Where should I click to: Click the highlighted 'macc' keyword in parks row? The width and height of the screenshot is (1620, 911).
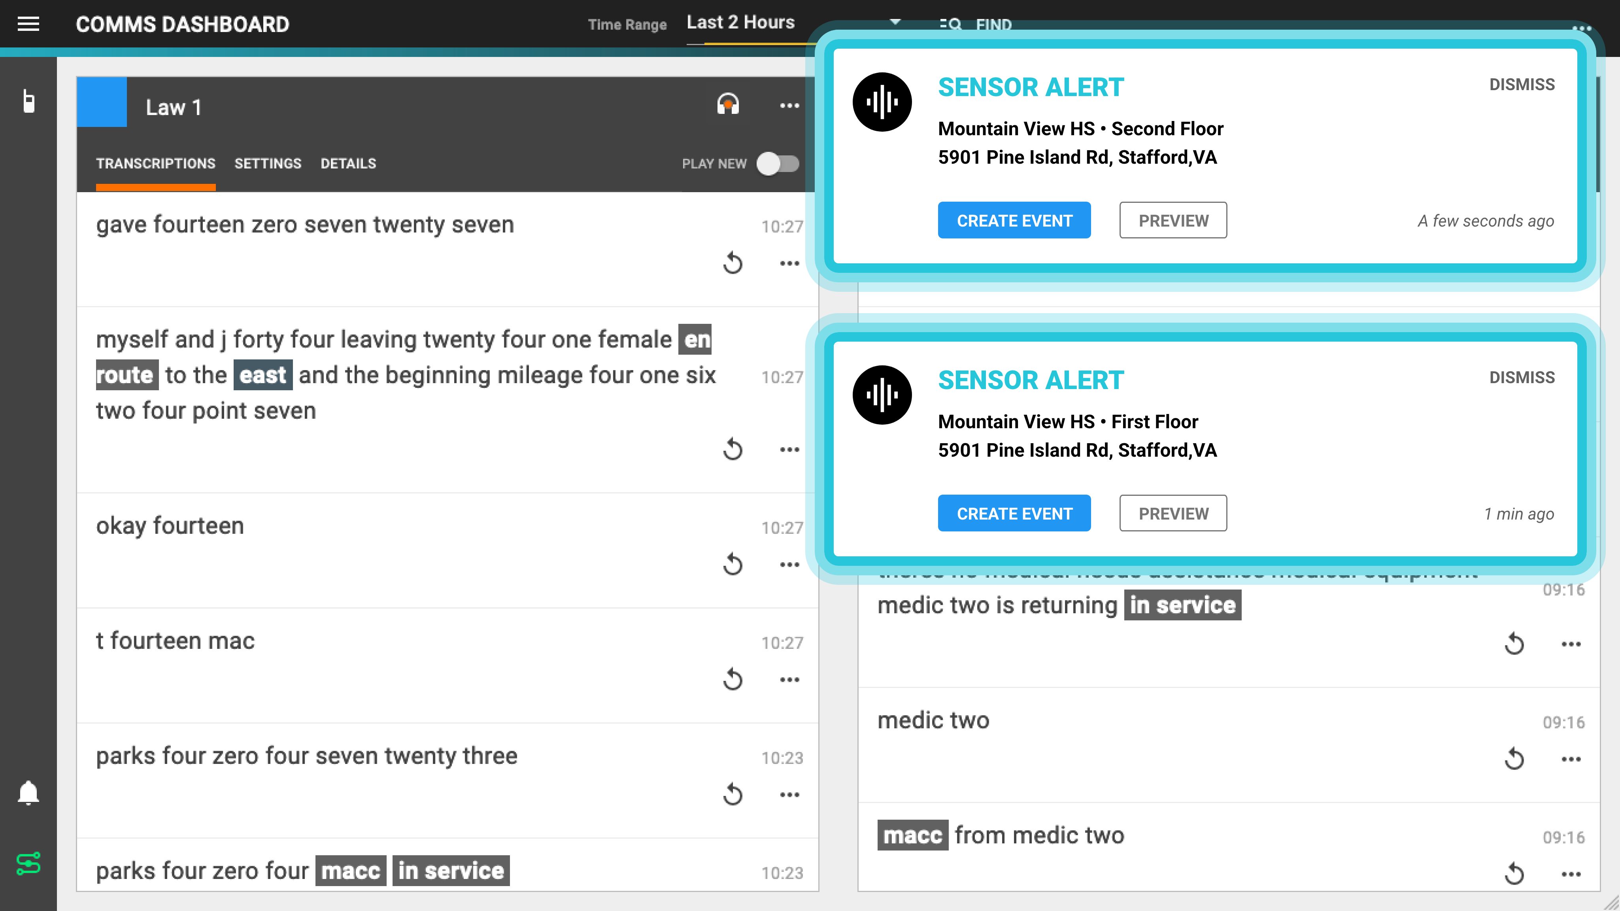pyautogui.click(x=351, y=871)
